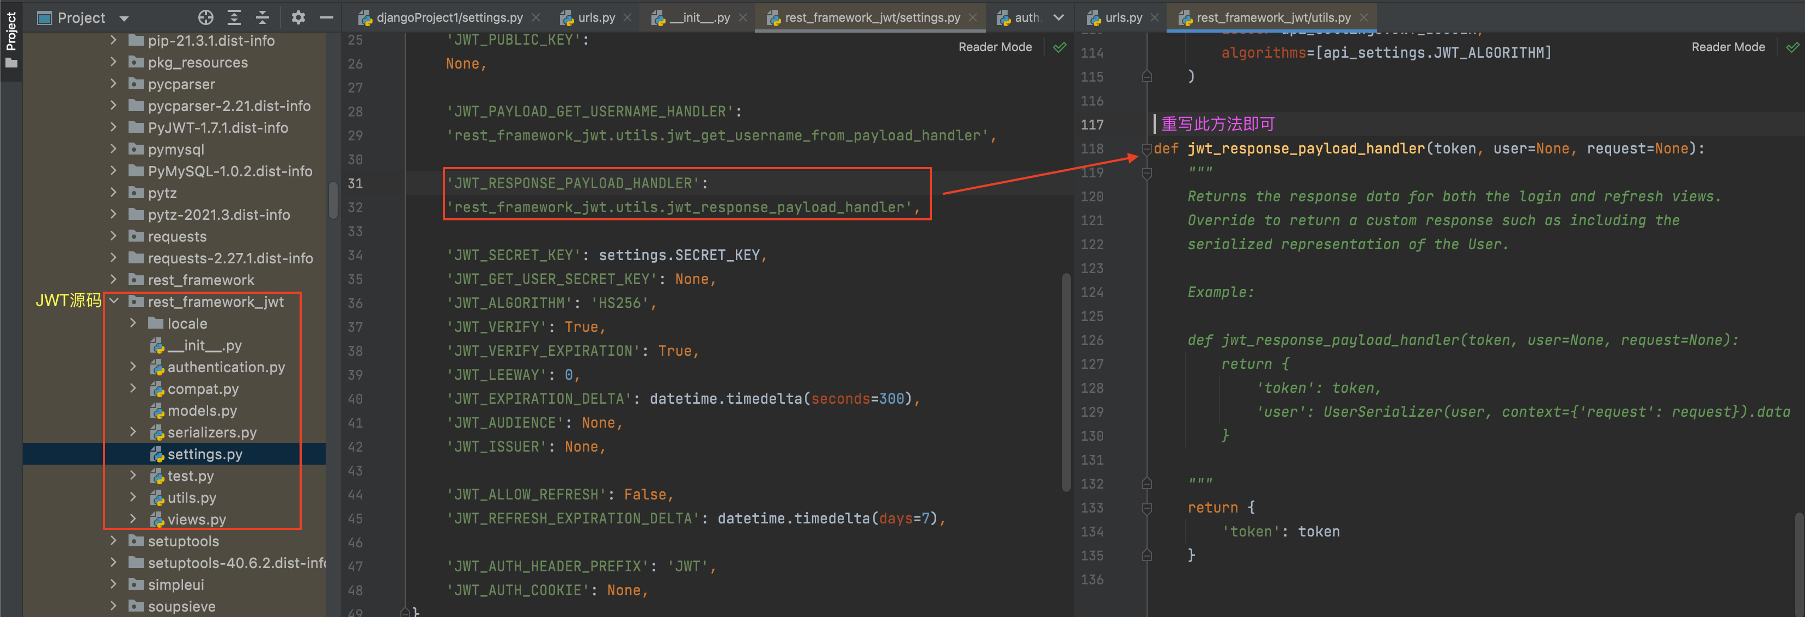Viewport: 1805px width, 617px height.
Task: Click the locate/select opened file target icon
Action: click(x=205, y=17)
